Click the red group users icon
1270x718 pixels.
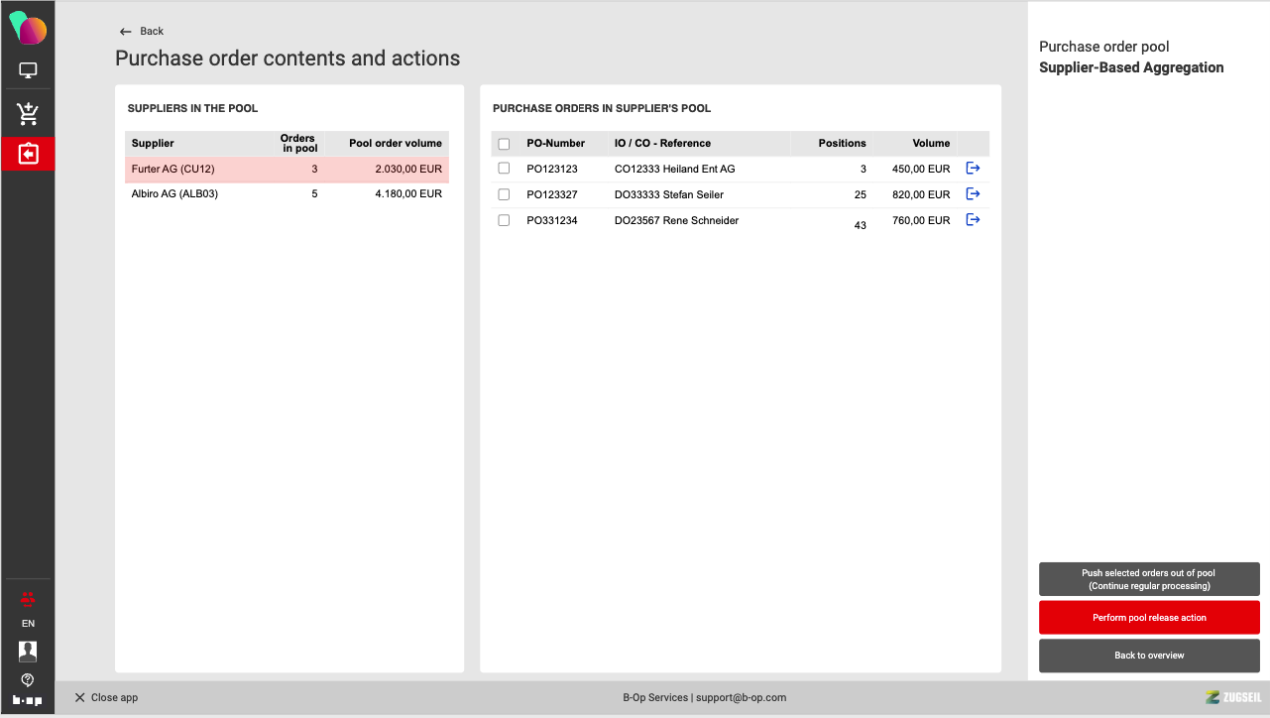pos(28,598)
